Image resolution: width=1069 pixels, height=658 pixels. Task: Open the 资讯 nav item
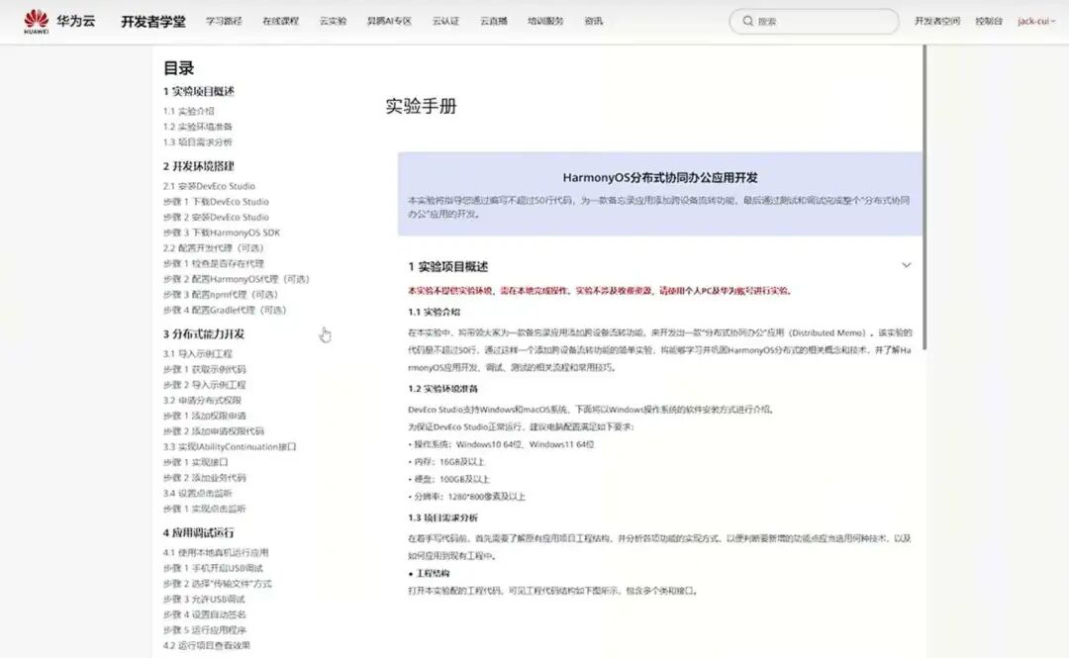[x=593, y=21]
